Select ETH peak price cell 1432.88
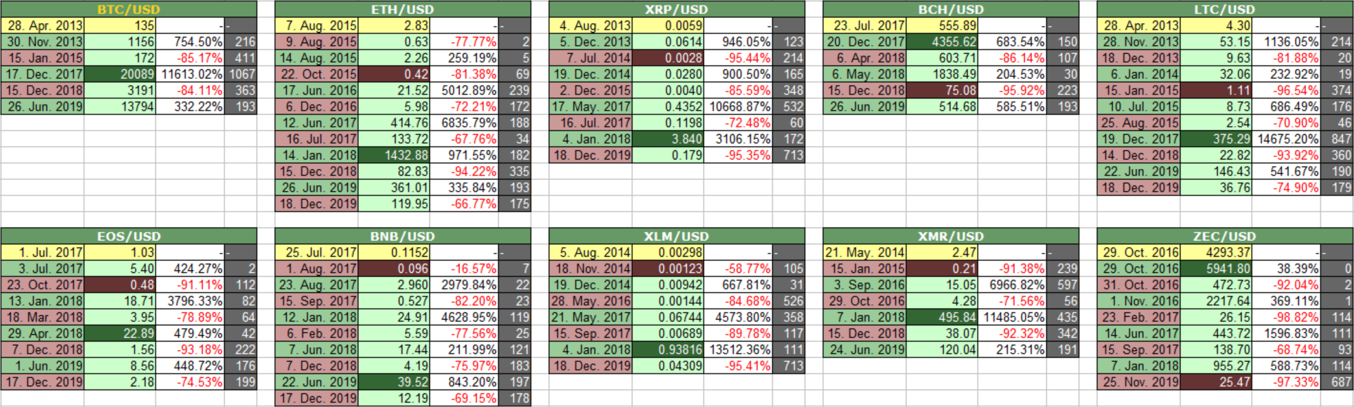The width and height of the screenshot is (1354, 407). tap(394, 155)
